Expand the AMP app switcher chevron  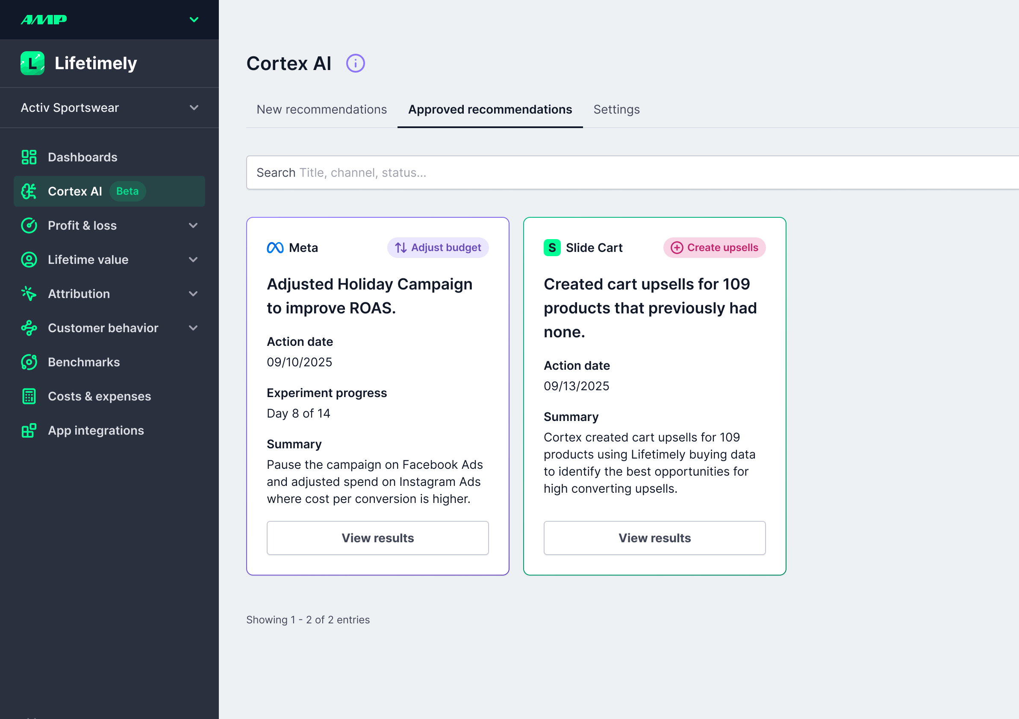[194, 20]
